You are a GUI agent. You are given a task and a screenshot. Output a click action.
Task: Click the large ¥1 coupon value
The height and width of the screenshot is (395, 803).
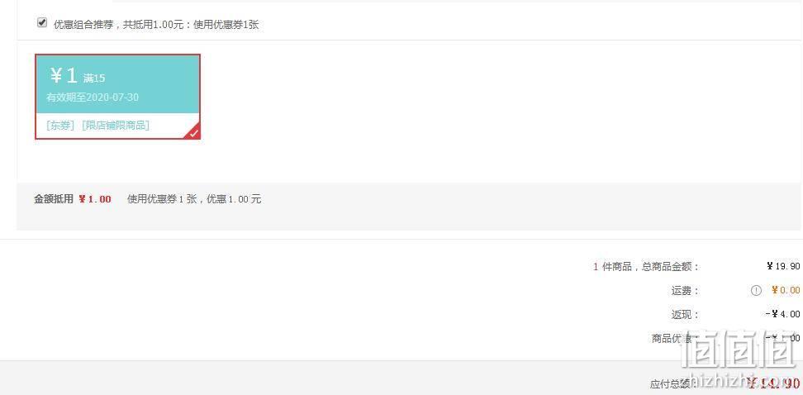click(x=64, y=76)
